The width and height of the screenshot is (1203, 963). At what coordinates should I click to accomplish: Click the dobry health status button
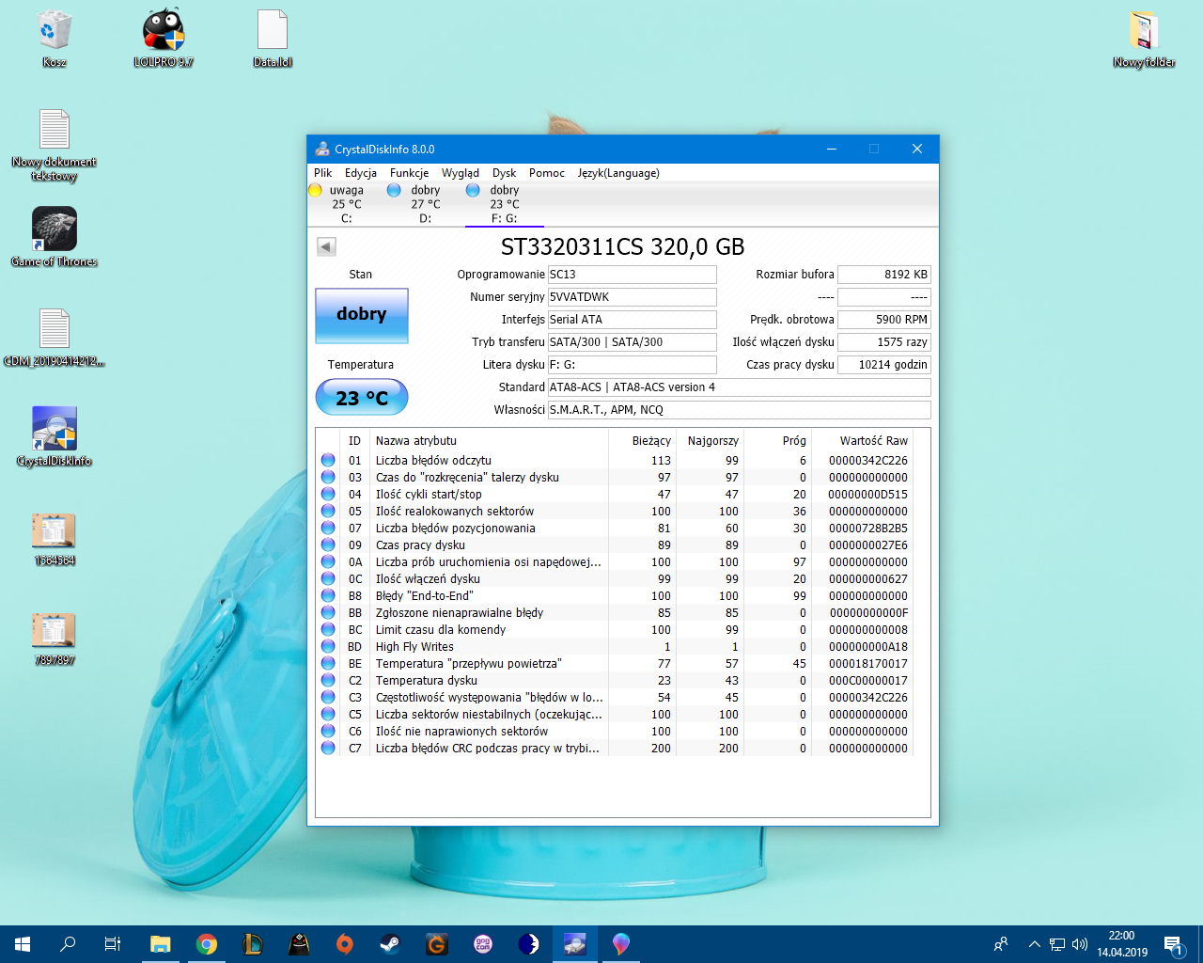pos(362,315)
